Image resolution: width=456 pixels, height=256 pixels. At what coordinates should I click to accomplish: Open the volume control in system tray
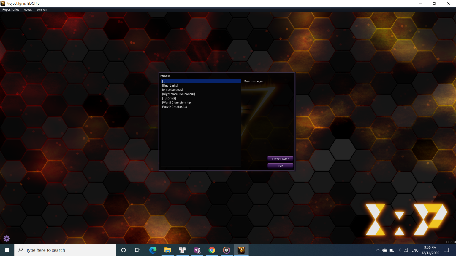point(399,250)
